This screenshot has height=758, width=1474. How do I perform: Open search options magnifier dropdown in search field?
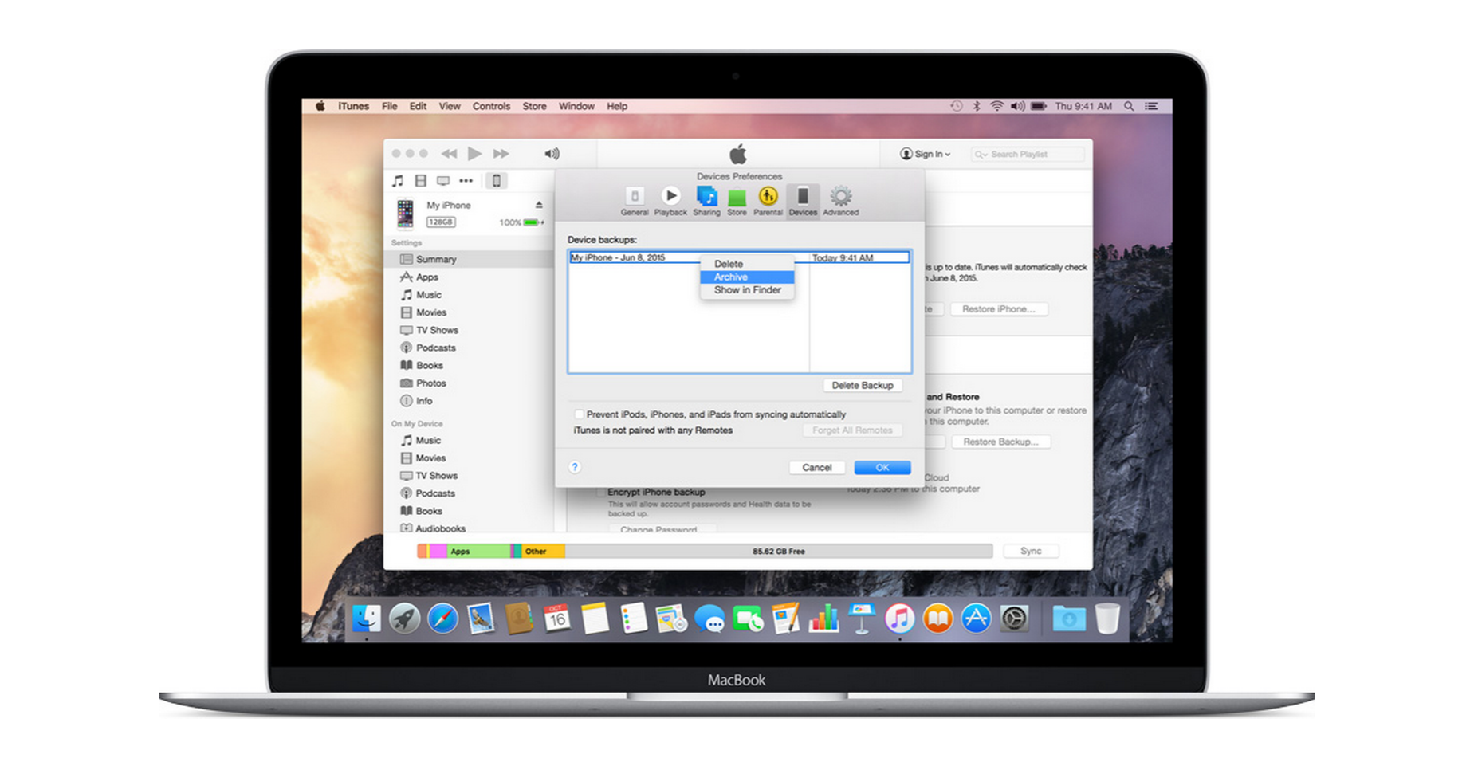point(981,155)
